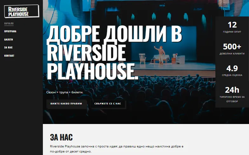Click the 12 години опит stat
The height and width of the screenshot is (155, 249).
coord(232,27)
